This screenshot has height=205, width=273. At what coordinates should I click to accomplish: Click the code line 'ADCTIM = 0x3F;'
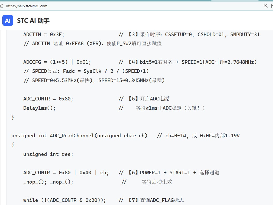coord(44,34)
